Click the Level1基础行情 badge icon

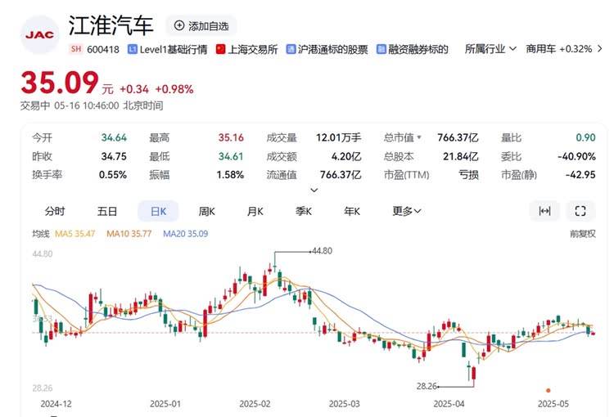click(133, 49)
